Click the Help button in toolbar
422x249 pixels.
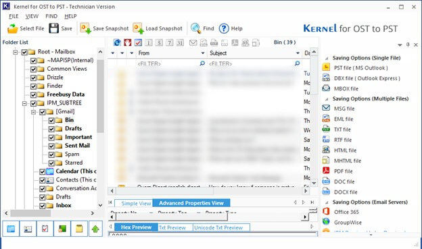coord(231,28)
